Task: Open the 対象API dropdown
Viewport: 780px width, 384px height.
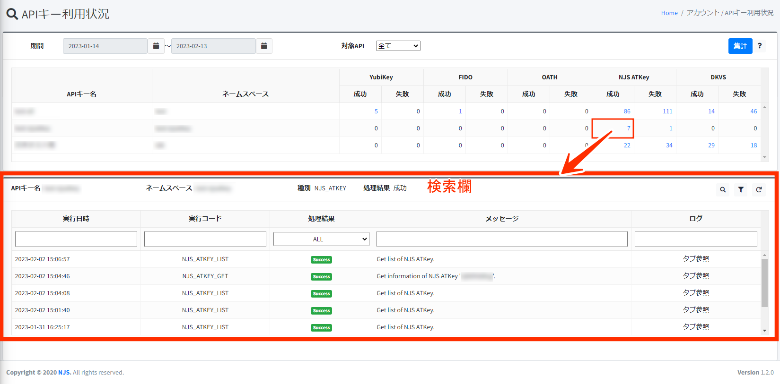Action: [398, 46]
